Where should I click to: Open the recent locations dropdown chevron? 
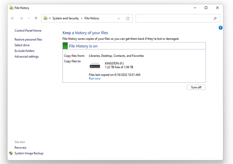pyautogui.click(x=29, y=18)
